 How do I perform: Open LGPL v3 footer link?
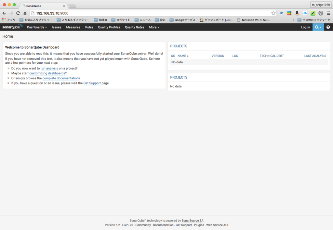click(127, 225)
